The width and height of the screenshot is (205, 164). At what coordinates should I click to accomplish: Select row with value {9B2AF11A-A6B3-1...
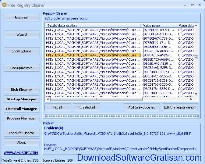(x=120, y=51)
